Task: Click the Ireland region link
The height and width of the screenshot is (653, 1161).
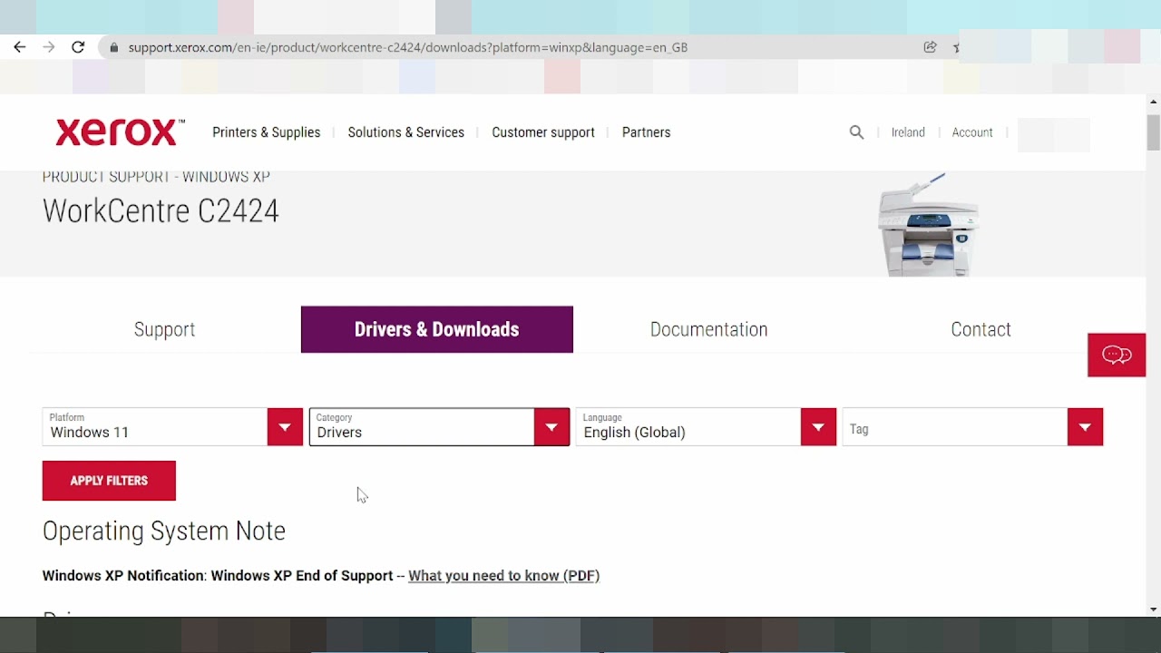Action: pyautogui.click(x=908, y=132)
